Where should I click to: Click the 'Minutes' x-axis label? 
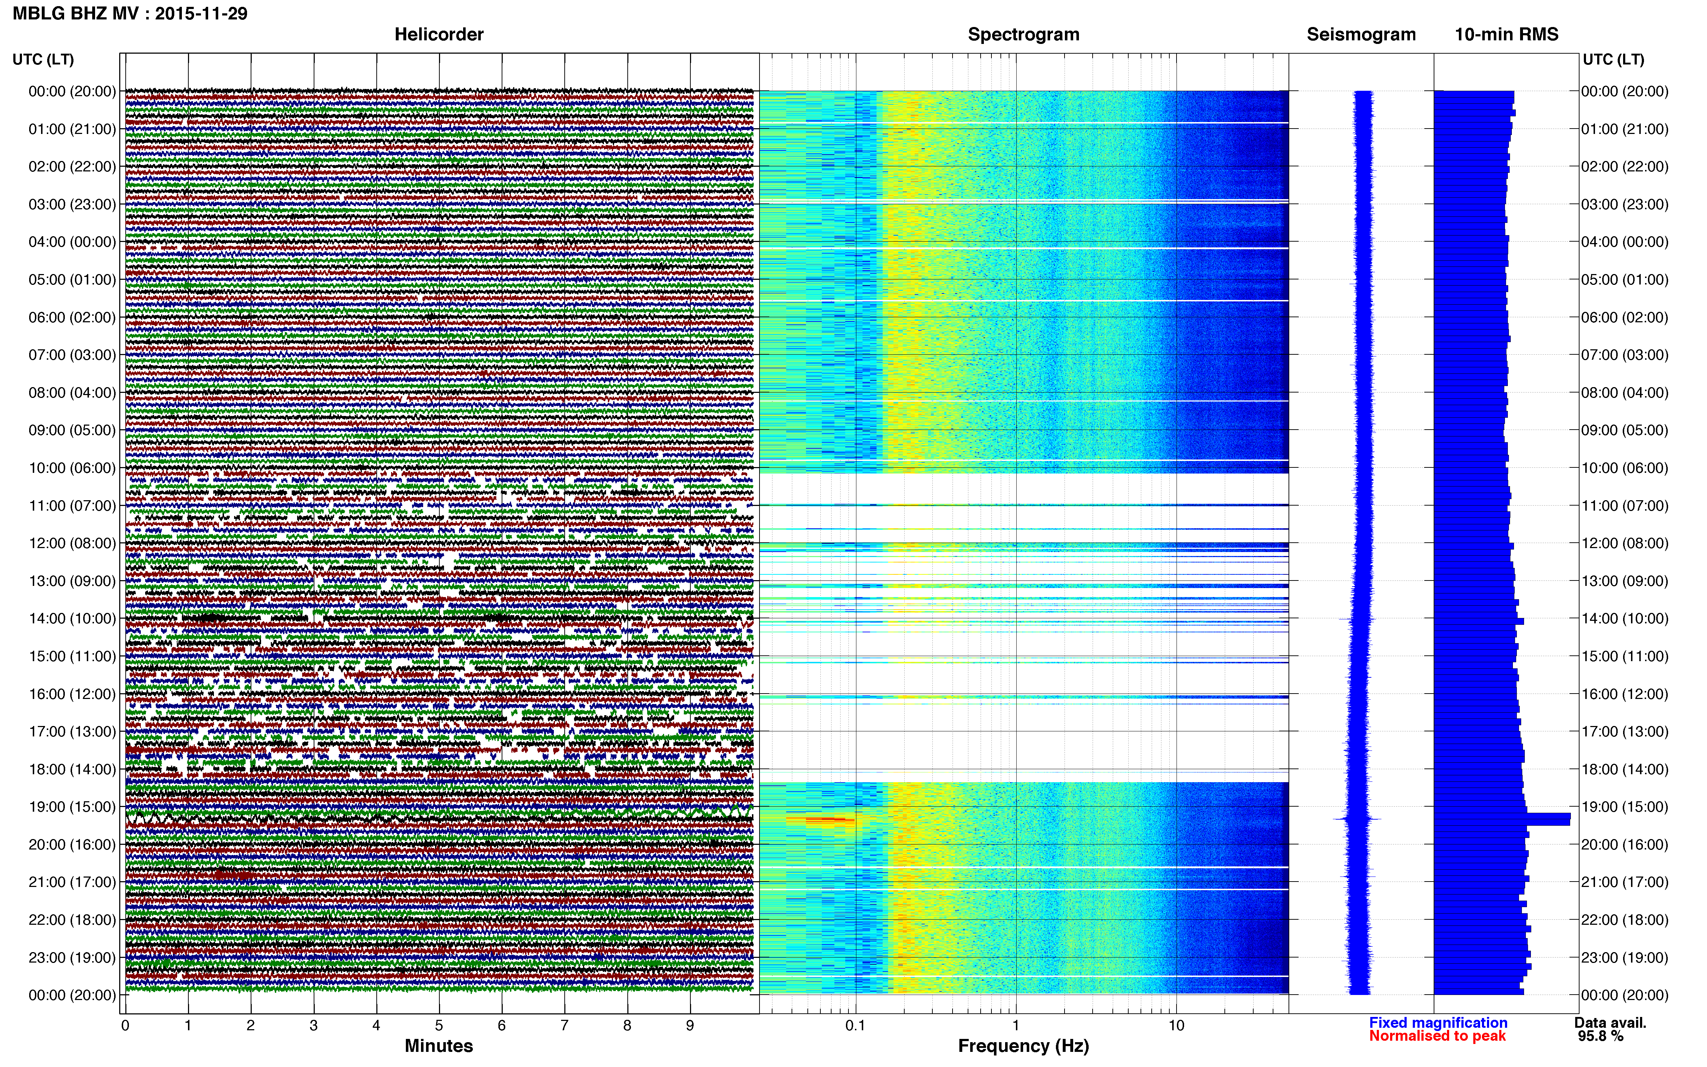(x=439, y=1046)
